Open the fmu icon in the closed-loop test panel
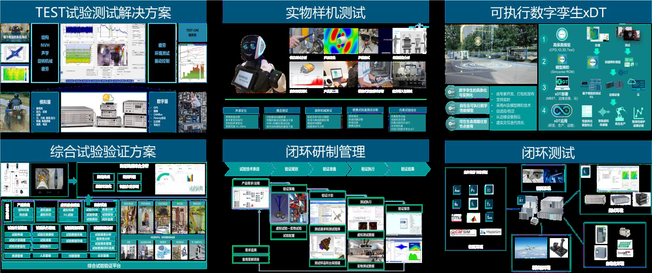This screenshot has height=273, width=652. (x=457, y=218)
